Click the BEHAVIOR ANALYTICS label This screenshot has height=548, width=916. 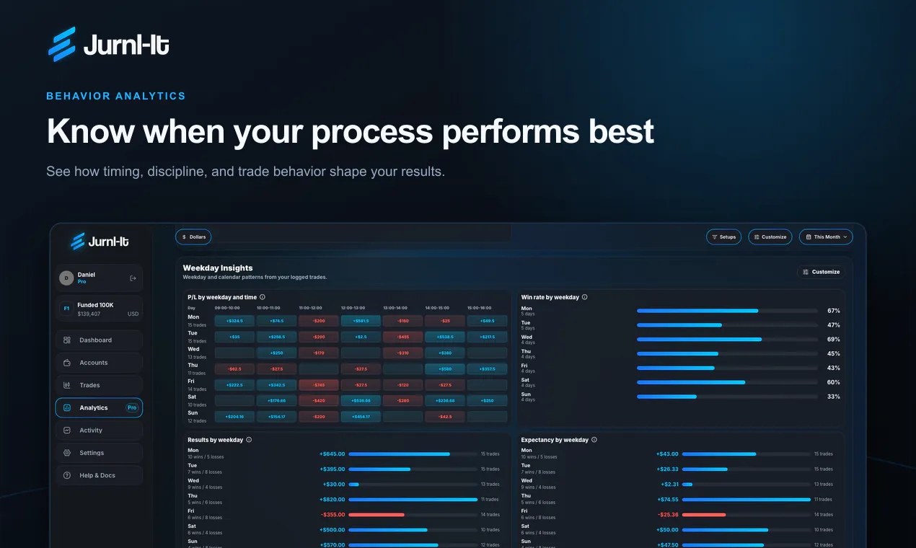(x=116, y=96)
